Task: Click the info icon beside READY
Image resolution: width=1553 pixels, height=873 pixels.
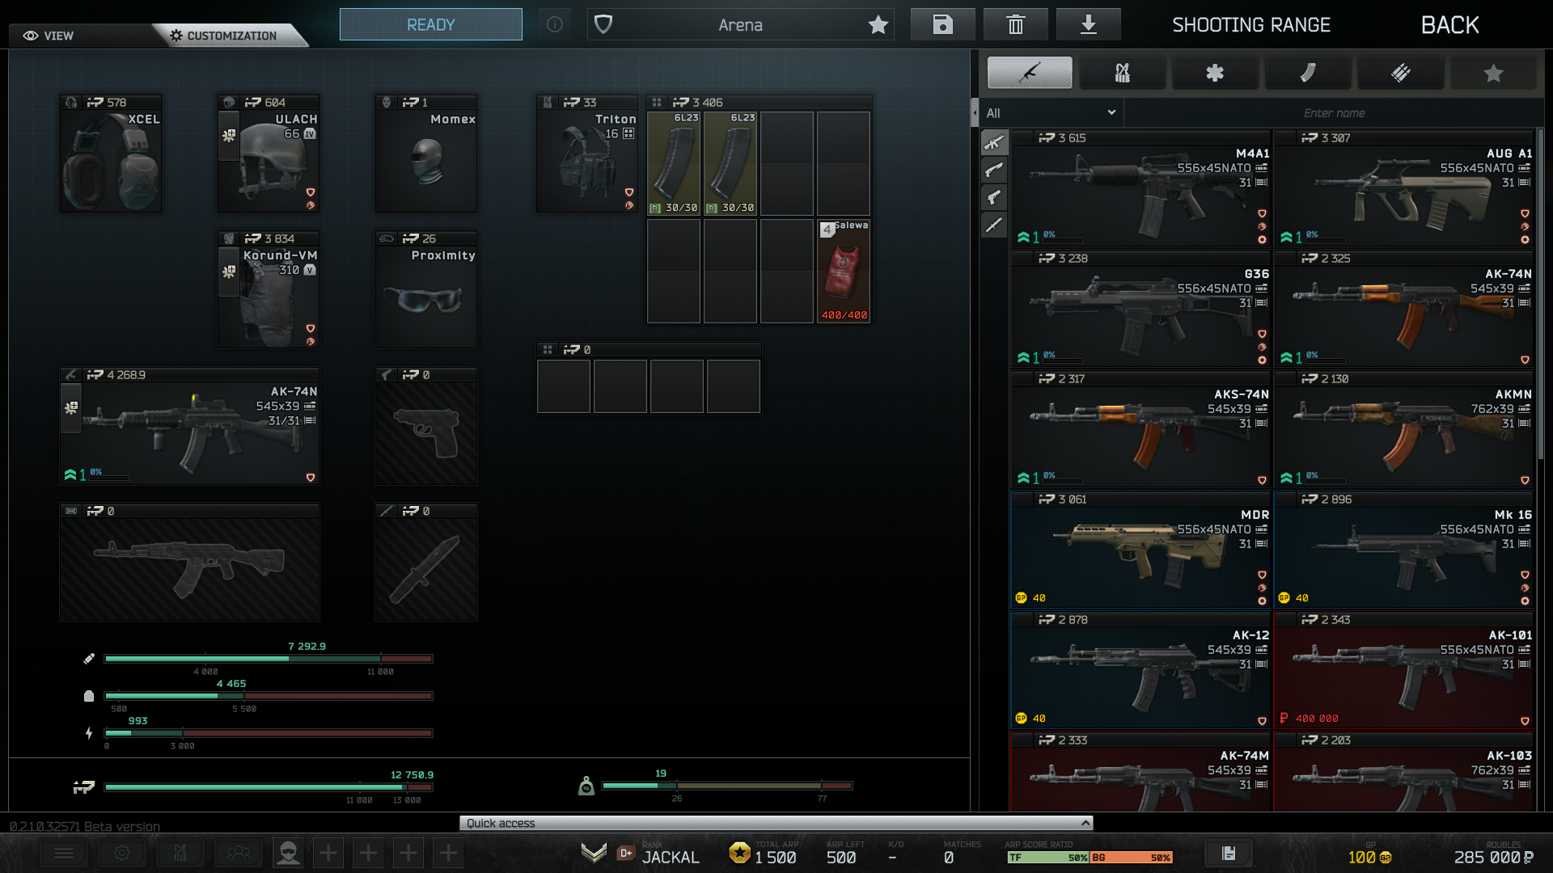Action: tap(554, 24)
